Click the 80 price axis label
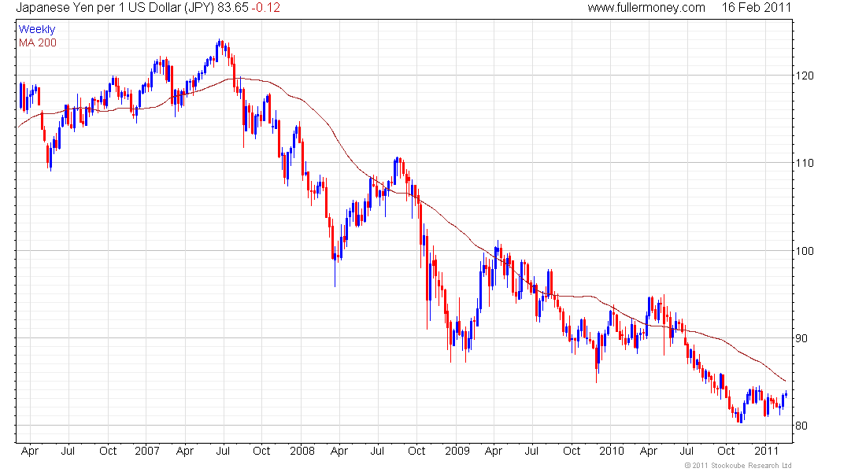The width and height of the screenshot is (866, 472). [801, 426]
